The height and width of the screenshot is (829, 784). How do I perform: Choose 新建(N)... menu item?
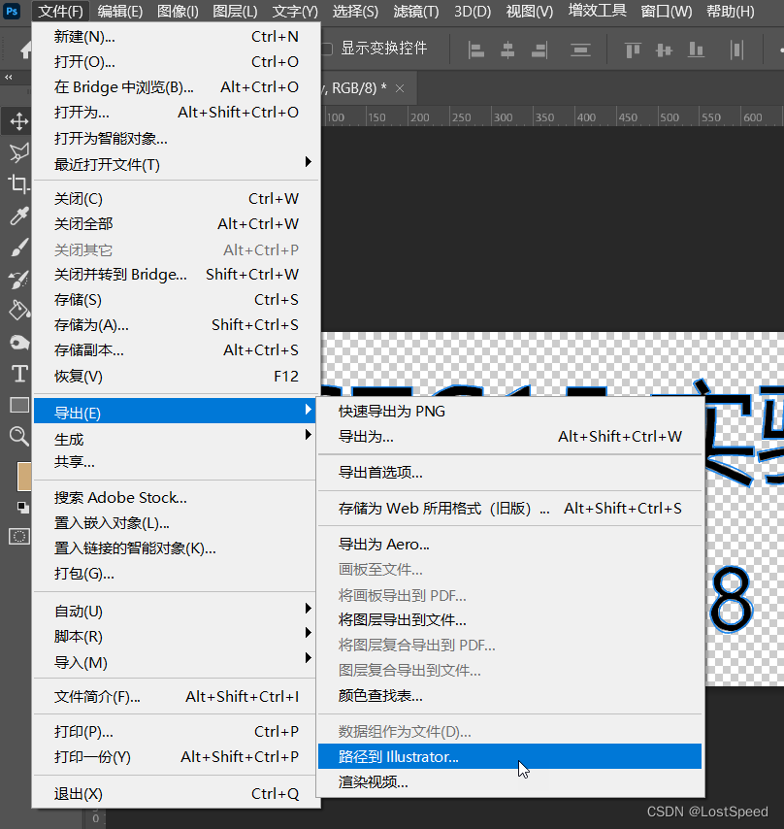click(x=176, y=37)
